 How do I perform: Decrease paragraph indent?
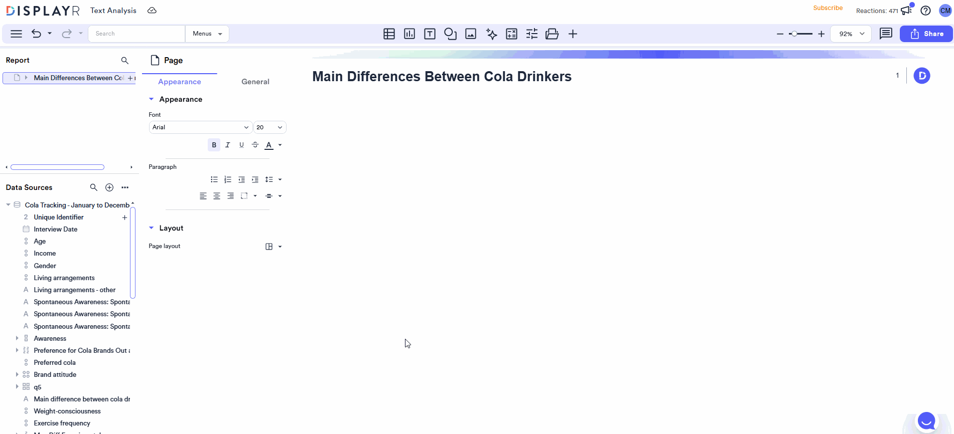[241, 179]
